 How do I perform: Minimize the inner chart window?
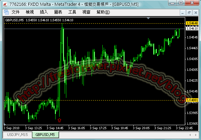click(x=183, y=12)
